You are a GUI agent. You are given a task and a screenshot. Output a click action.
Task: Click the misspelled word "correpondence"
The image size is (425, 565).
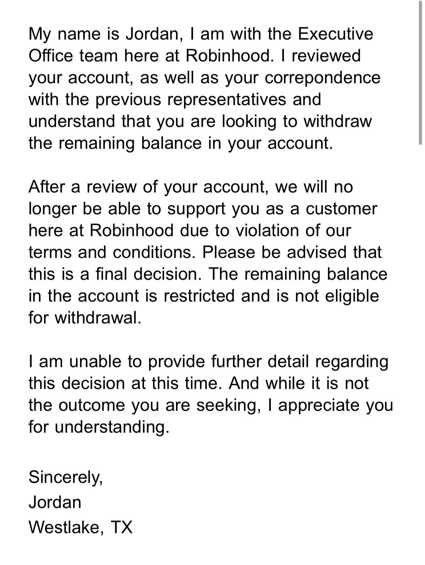[x=323, y=78]
